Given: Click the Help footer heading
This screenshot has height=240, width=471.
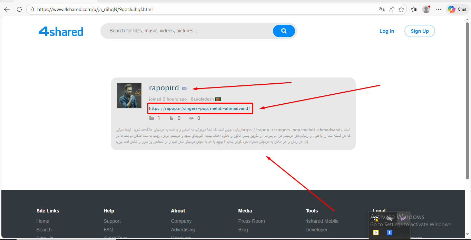Looking at the screenshot, I should 109,211.
